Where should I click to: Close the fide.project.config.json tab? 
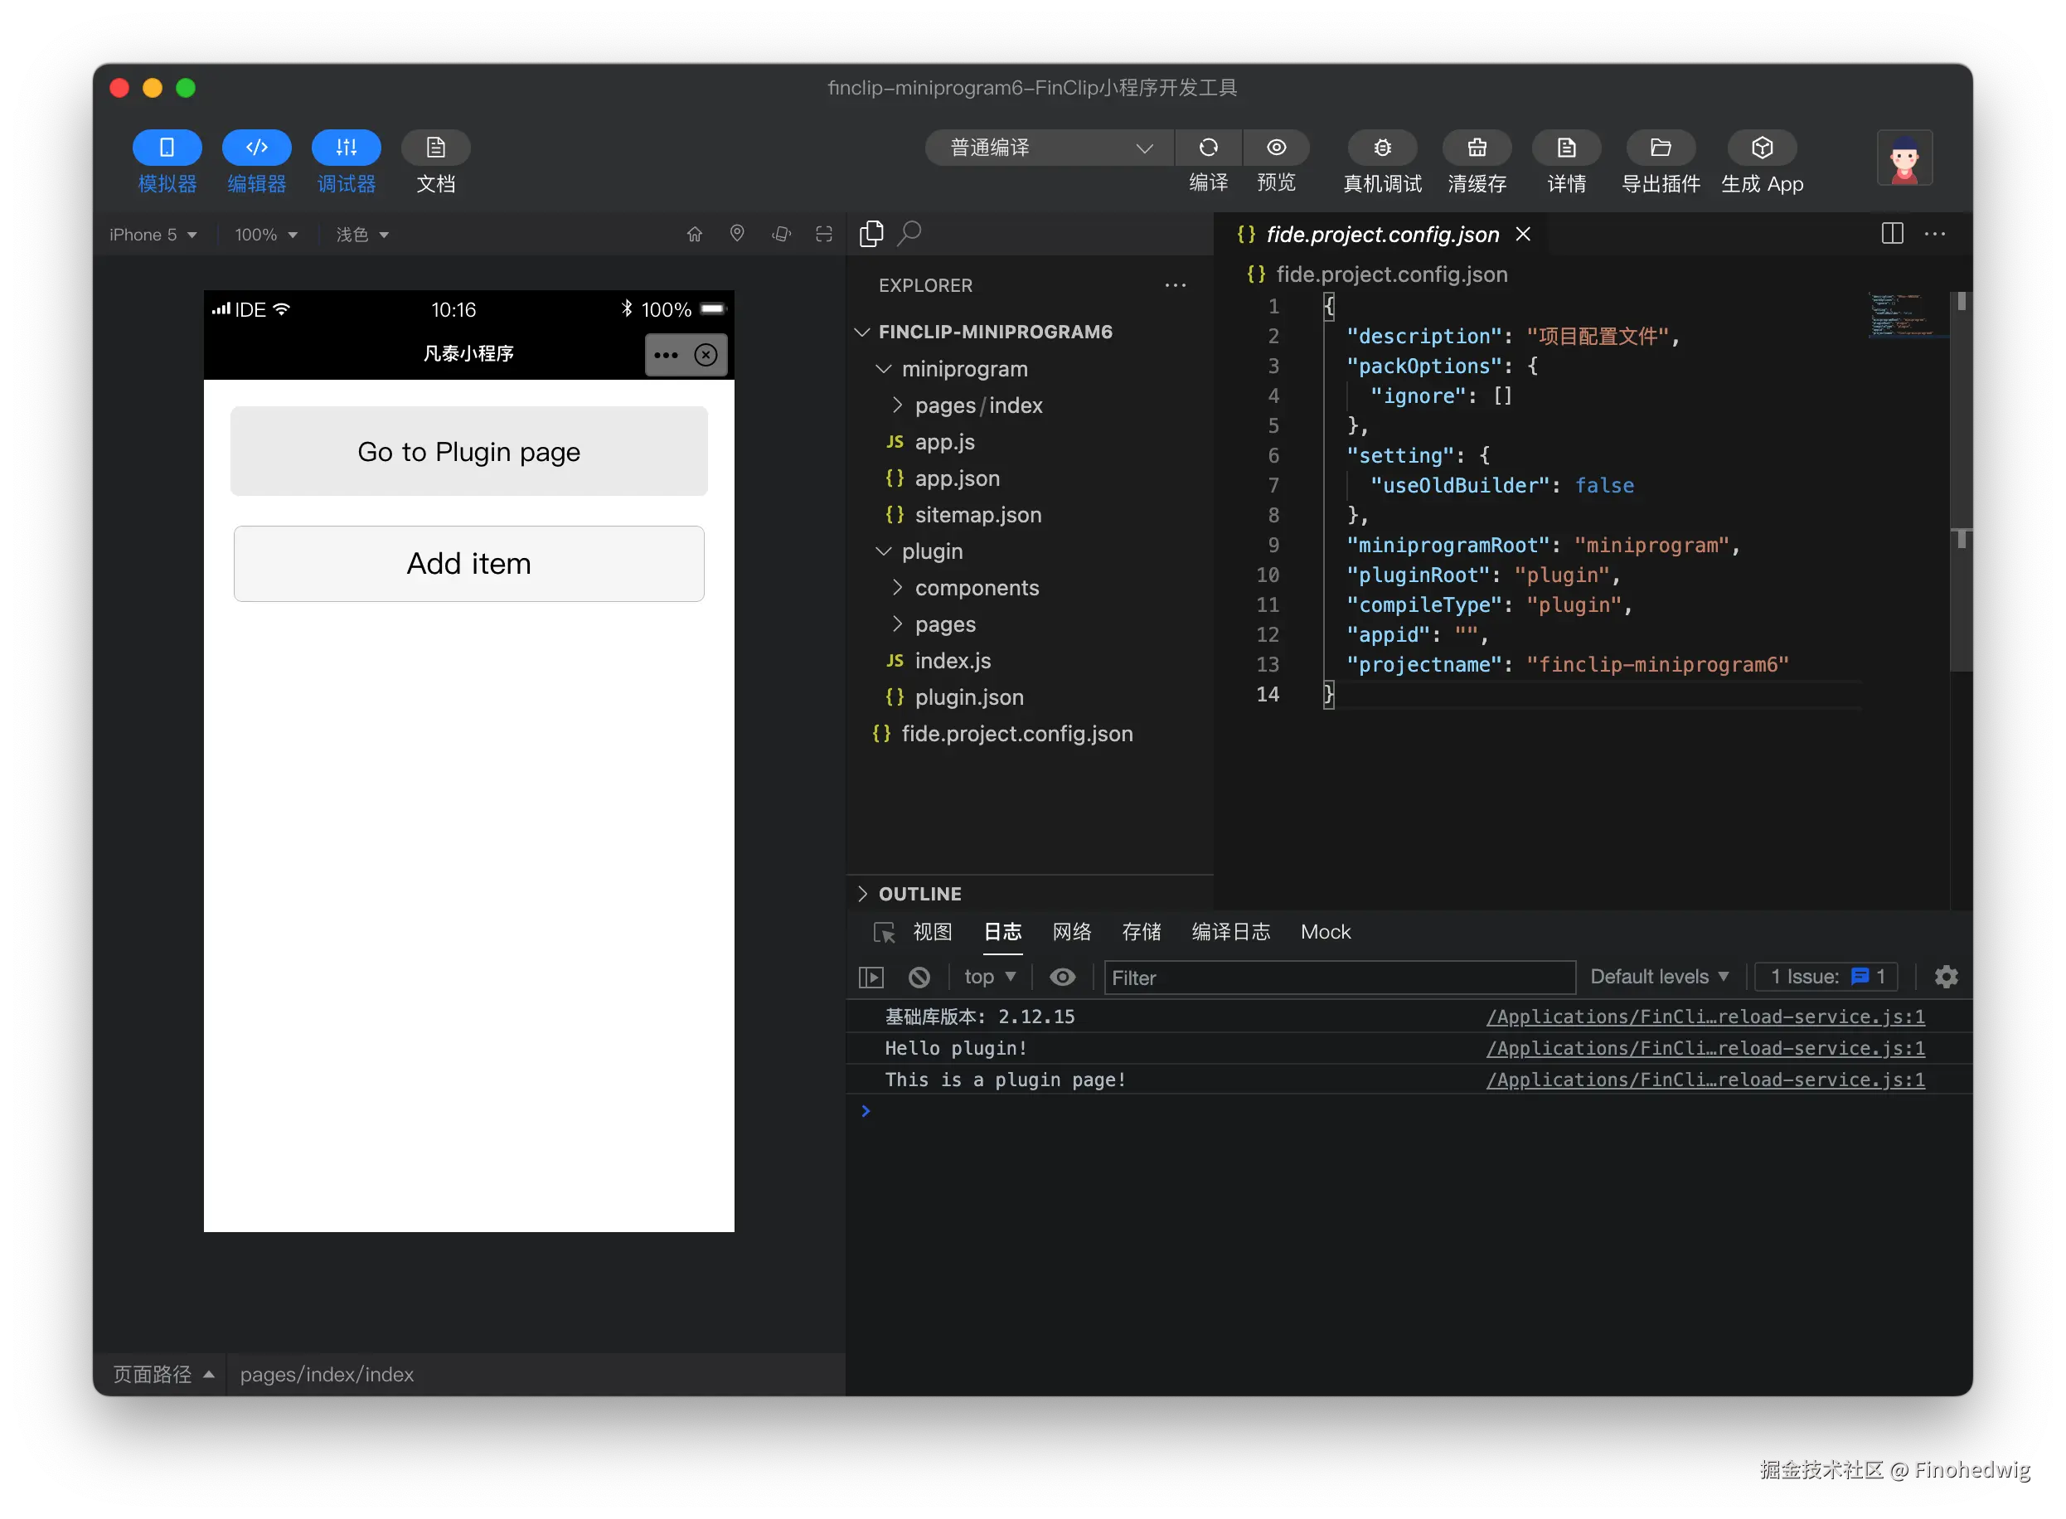[x=1523, y=235]
